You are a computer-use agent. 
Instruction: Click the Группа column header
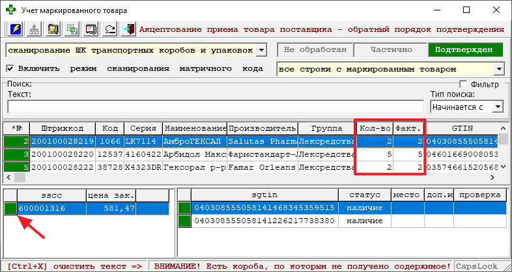click(x=326, y=128)
